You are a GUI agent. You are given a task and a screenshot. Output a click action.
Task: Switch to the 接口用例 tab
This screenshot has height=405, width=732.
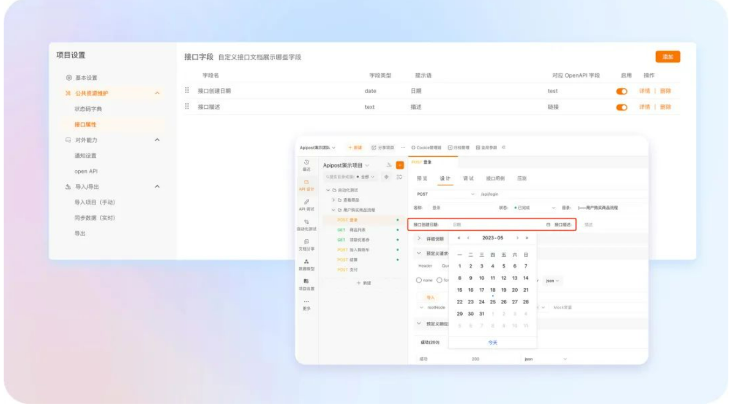(x=495, y=179)
